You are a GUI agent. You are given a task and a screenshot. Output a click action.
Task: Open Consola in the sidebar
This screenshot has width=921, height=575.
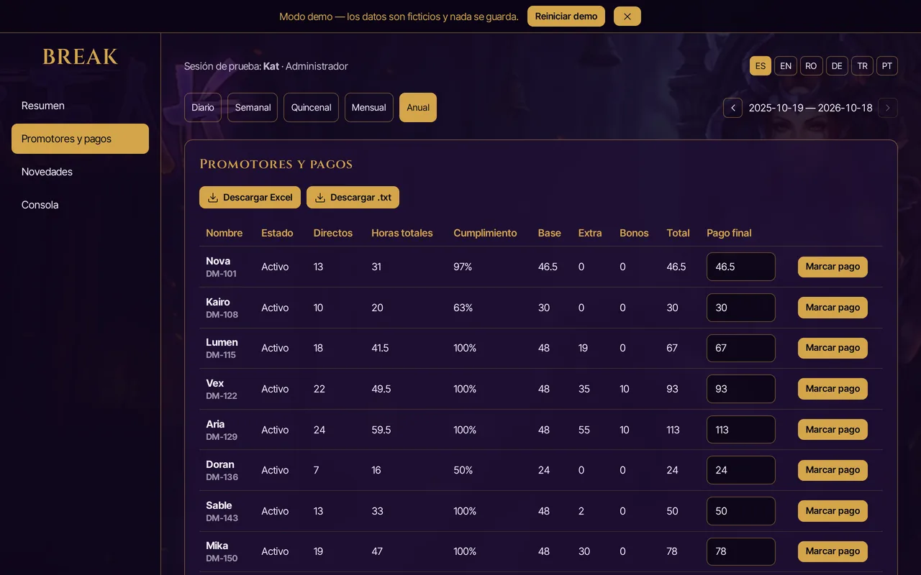pyautogui.click(x=80, y=205)
